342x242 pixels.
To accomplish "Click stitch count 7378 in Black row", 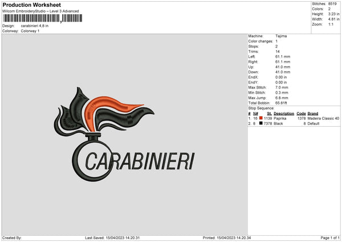I will [268, 124].
